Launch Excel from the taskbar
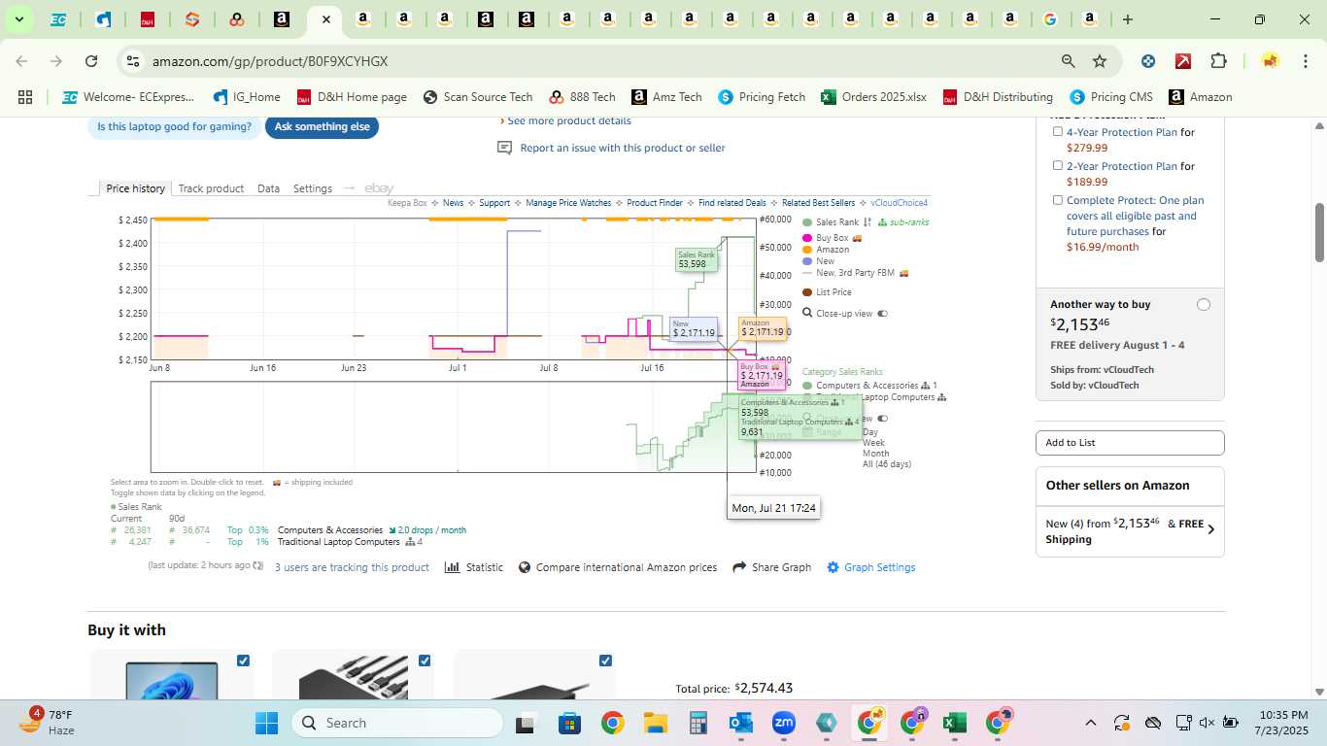Viewport: 1327px width, 746px height. pos(954,723)
